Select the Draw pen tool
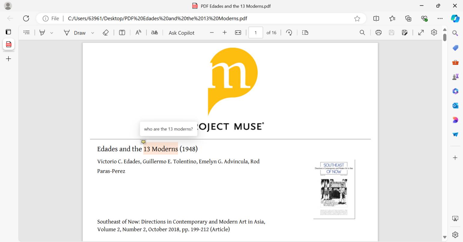 (x=75, y=33)
